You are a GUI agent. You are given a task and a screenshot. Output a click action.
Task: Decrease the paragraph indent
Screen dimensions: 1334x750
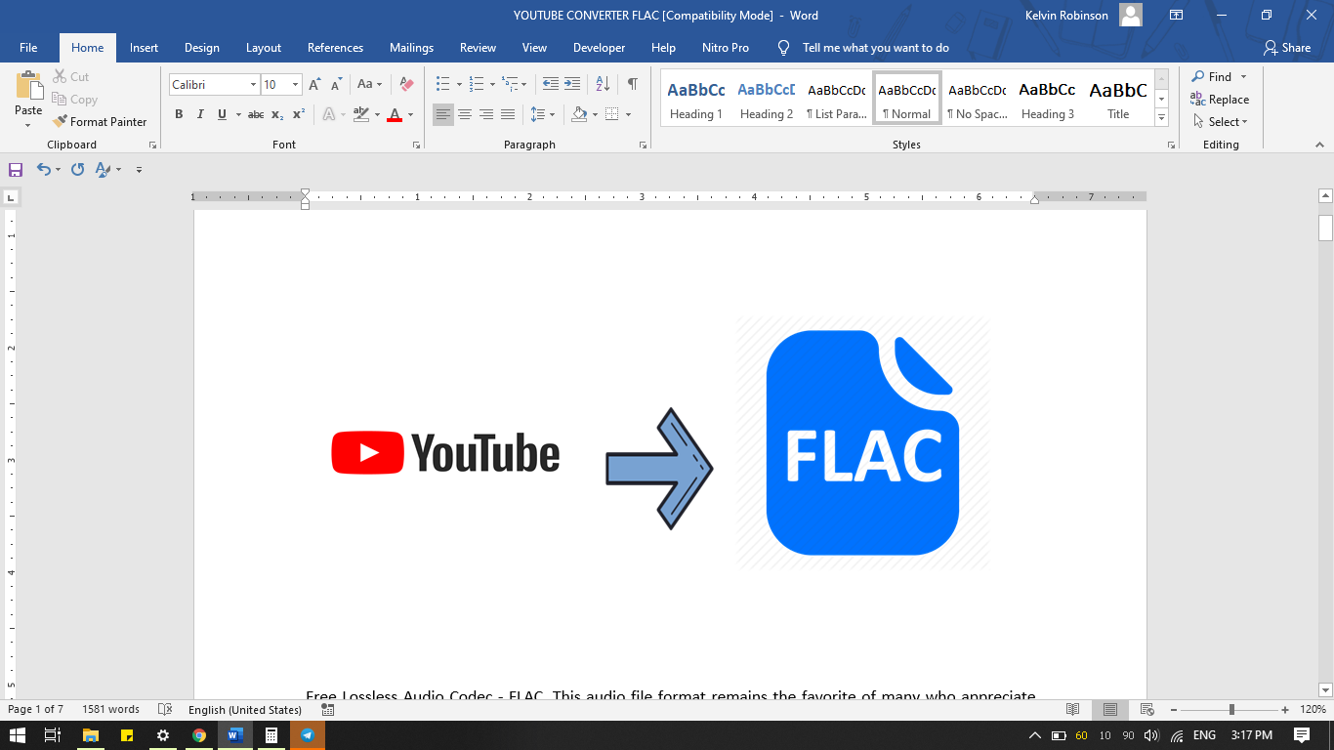pos(551,85)
